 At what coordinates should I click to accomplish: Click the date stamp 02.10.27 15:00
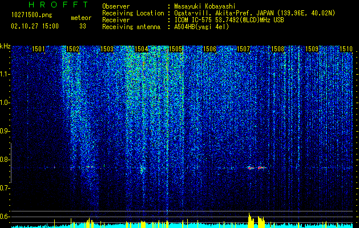(x=35, y=26)
